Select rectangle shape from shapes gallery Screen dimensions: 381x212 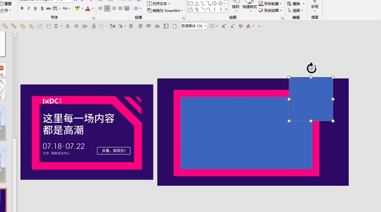click(191, 4)
